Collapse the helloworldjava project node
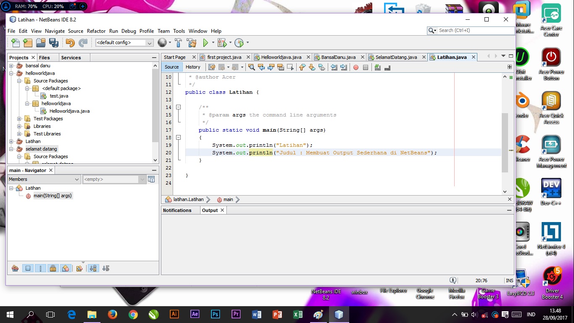Image resolution: width=574 pixels, height=323 pixels. pyautogui.click(x=12, y=73)
